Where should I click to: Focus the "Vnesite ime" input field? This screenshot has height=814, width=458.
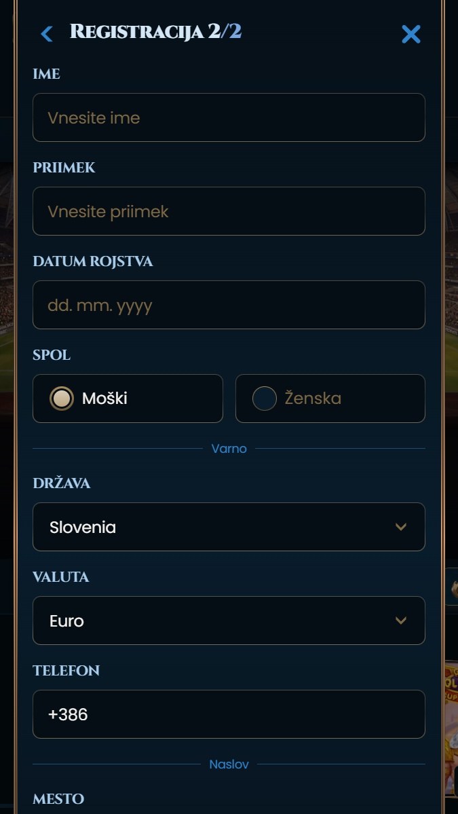(x=229, y=117)
